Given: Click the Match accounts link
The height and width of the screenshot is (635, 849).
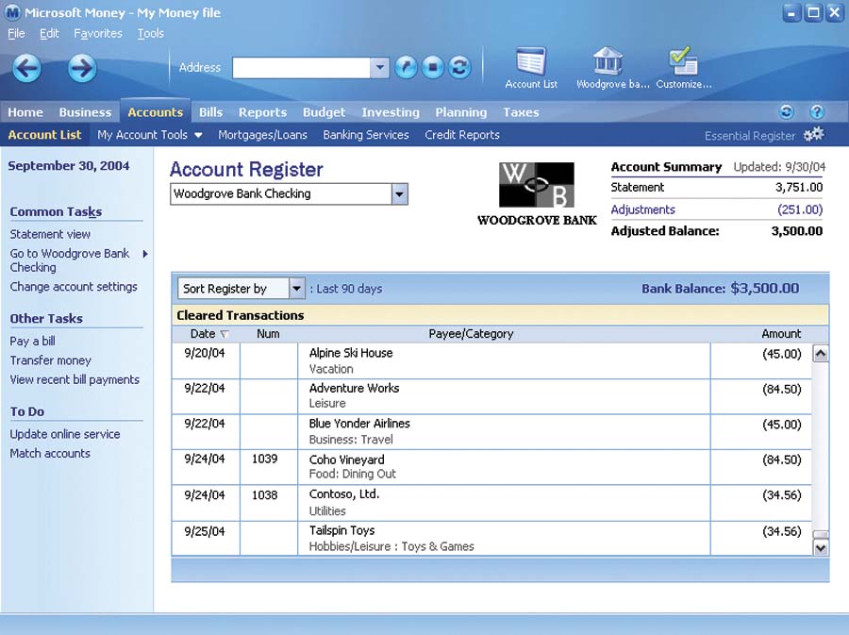Looking at the screenshot, I should (x=50, y=454).
